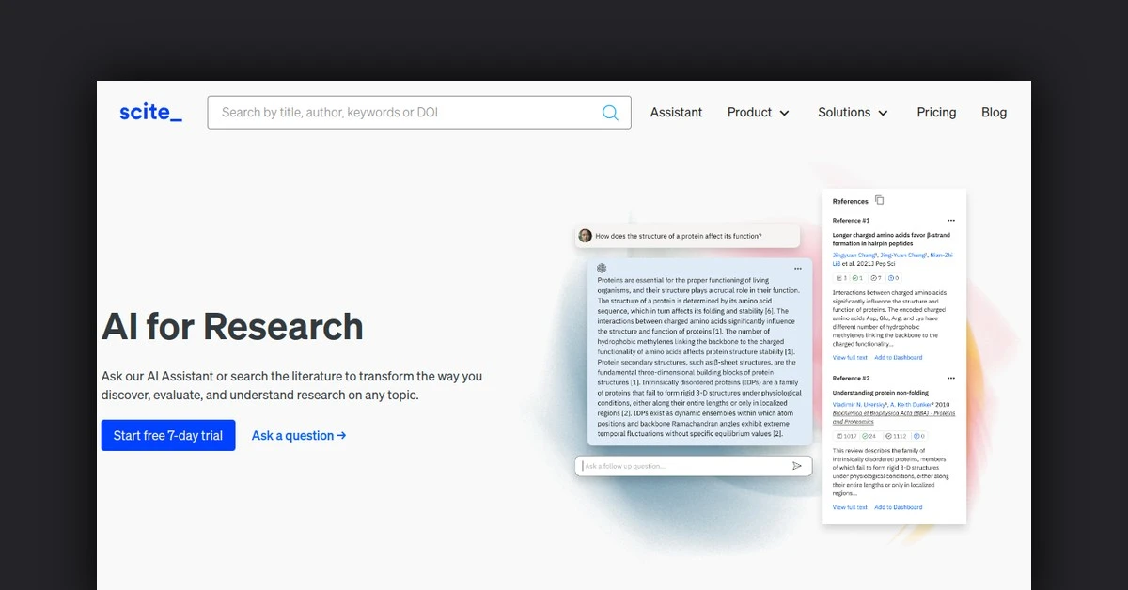The height and width of the screenshot is (590, 1128).
Task: Open the AI answer's three-dot options
Action: [797, 269]
